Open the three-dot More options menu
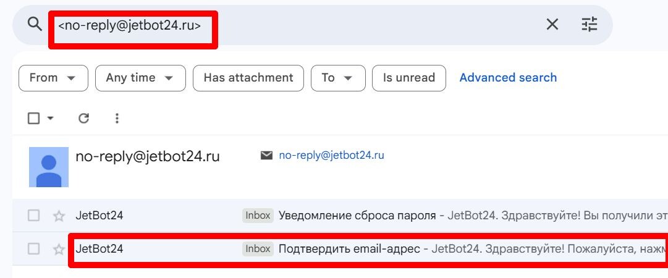Image resolution: width=668 pixels, height=278 pixels. tap(117, 118)
